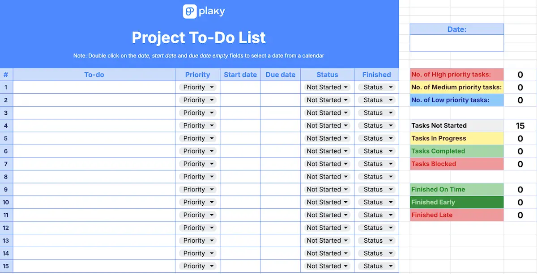
Task: Open Finished Status dropdown in row 5
Action: (x=376, y=138)
